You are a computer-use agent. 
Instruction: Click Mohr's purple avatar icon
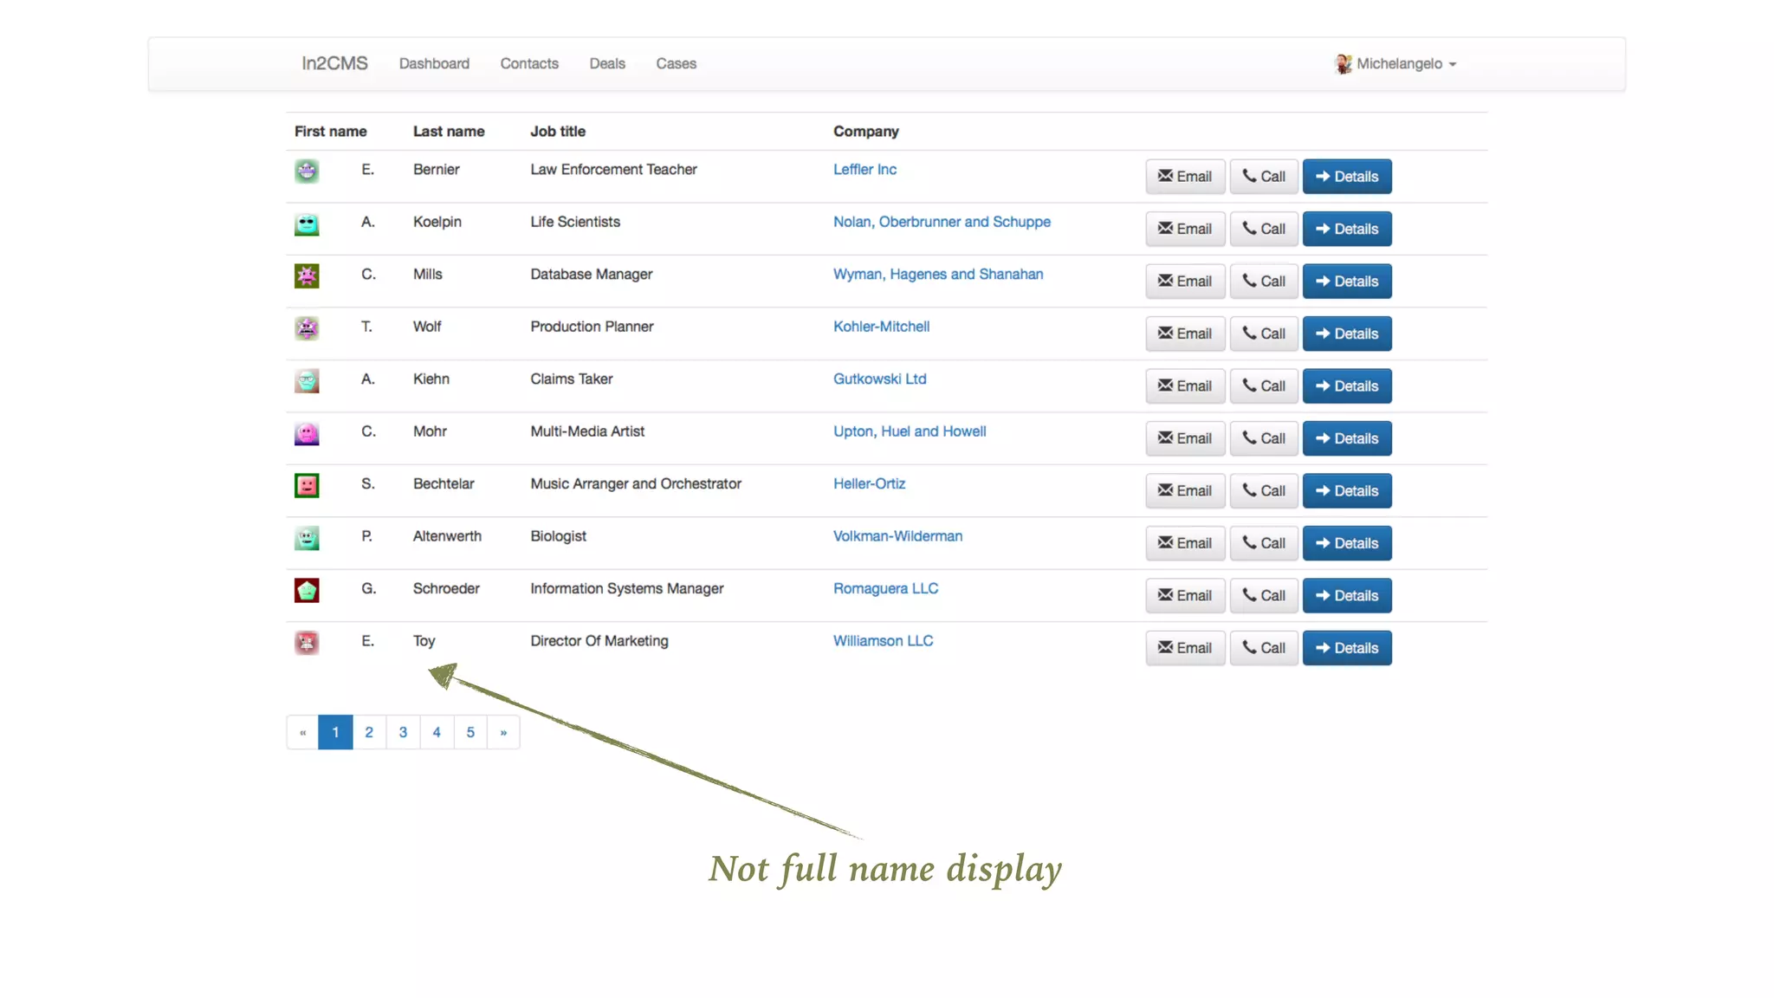[307, 433]
